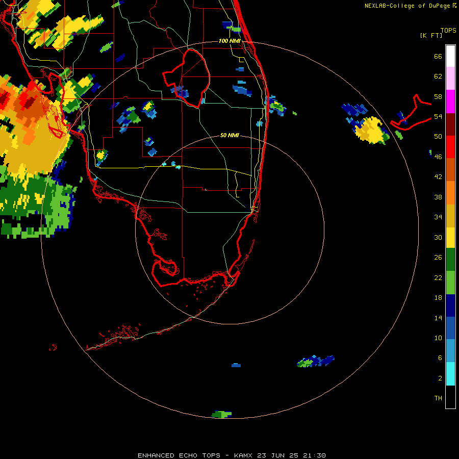Click the ENHANCED ECHO TOPS KAMX caption
The image size is (459, 459).
232,455
